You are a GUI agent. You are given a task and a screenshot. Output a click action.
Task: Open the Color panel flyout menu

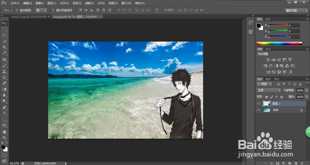pos(307,19)
